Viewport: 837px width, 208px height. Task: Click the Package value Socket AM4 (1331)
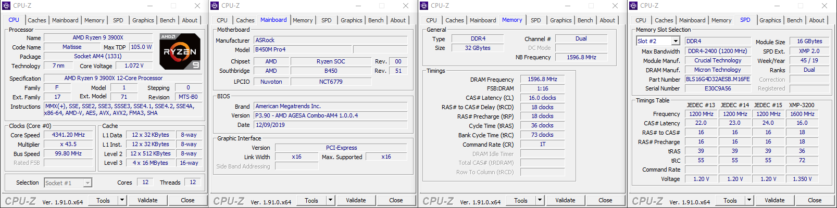pyautogui.click(x=98, y=56)
